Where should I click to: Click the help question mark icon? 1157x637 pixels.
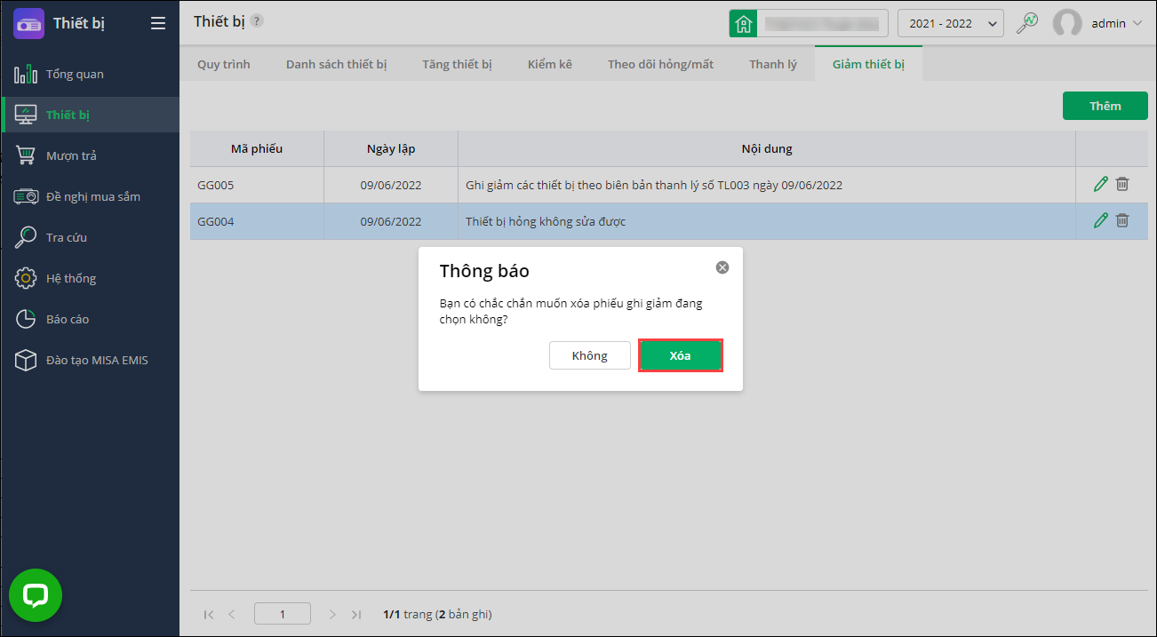pos(257,20)
